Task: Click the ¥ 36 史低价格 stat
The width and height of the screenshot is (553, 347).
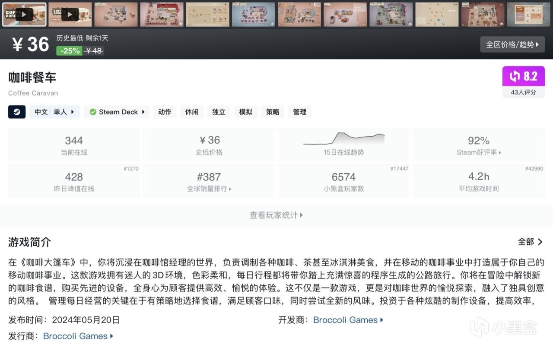Action: (209, 144)
